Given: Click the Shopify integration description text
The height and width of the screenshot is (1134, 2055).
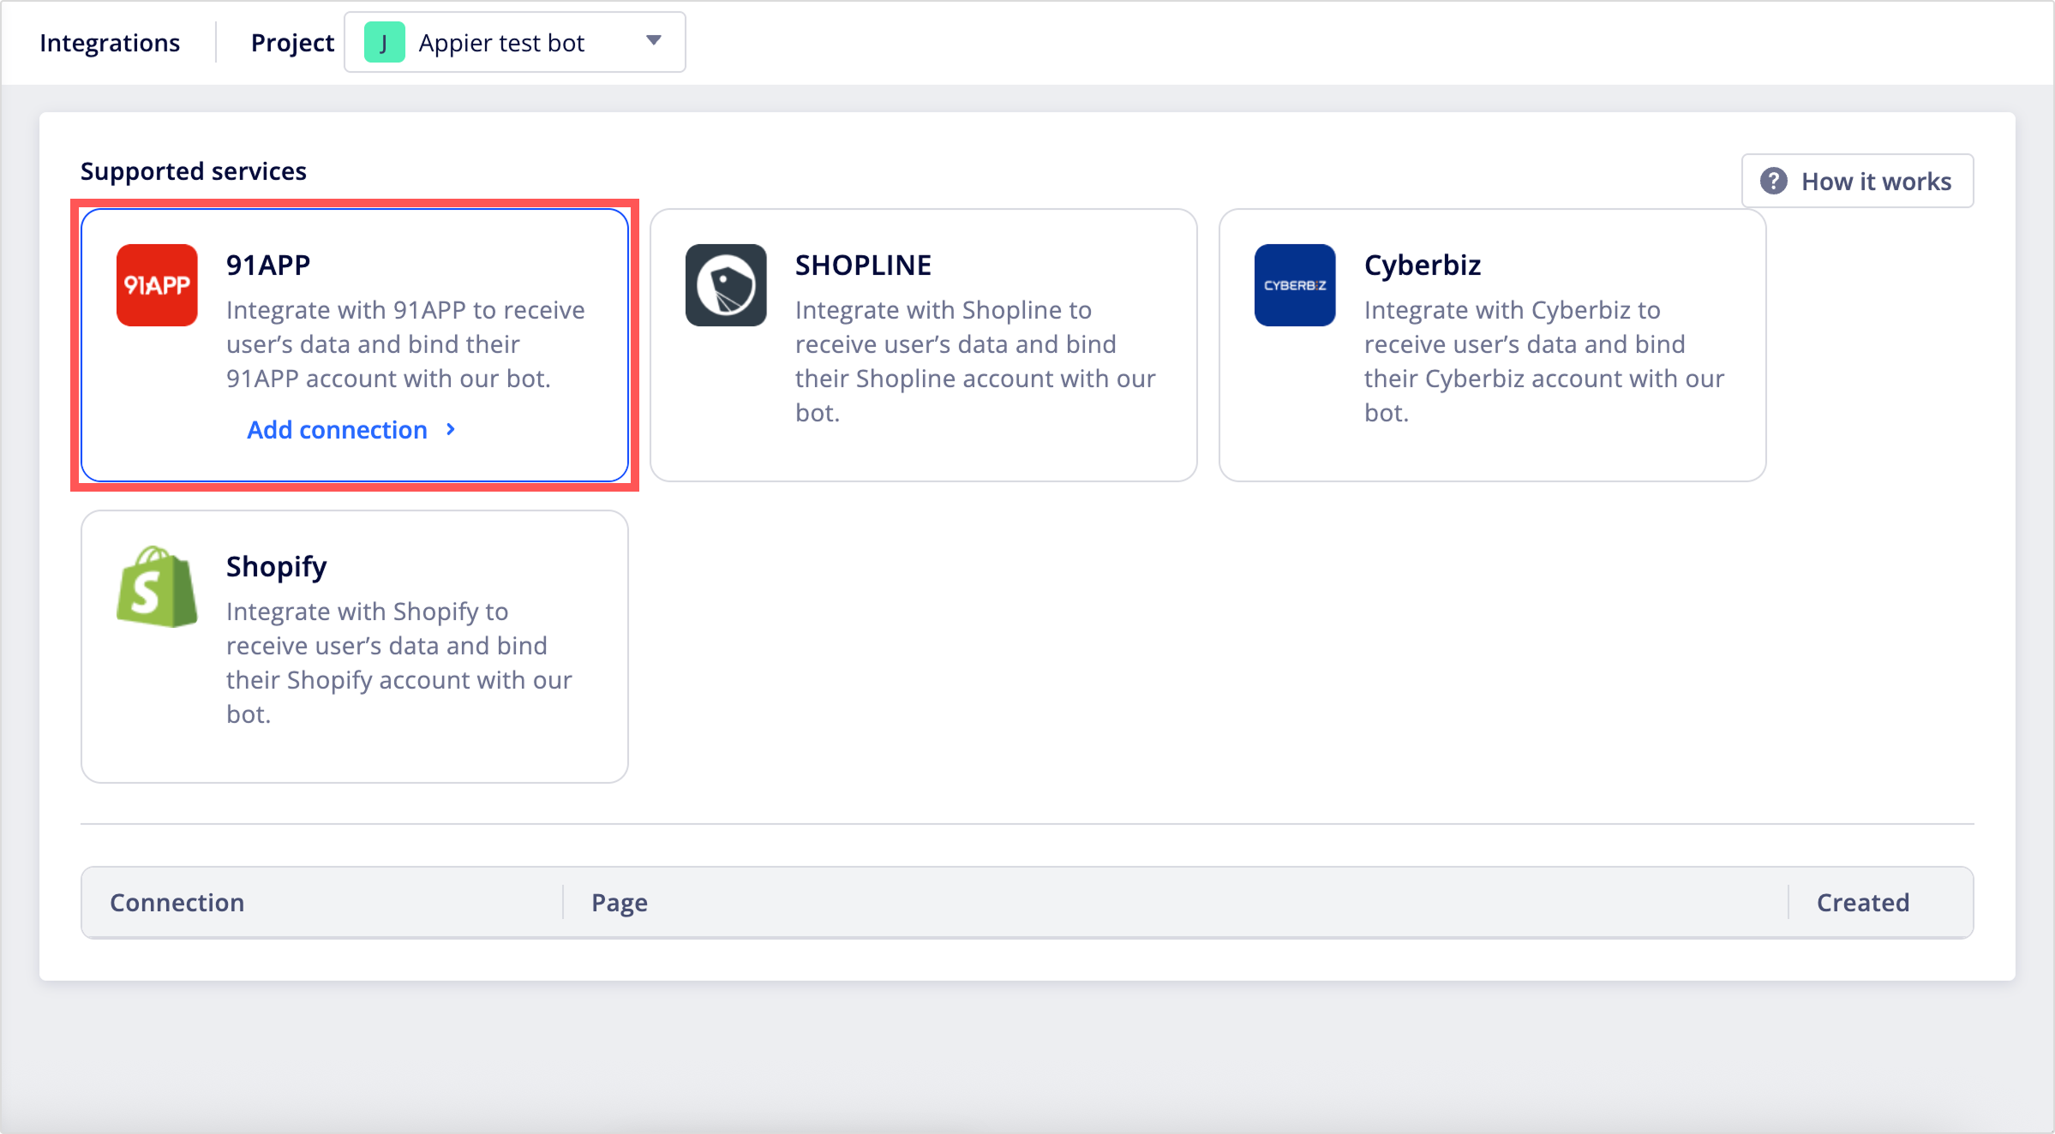Looking at the screenshot, I should point(399,663).
